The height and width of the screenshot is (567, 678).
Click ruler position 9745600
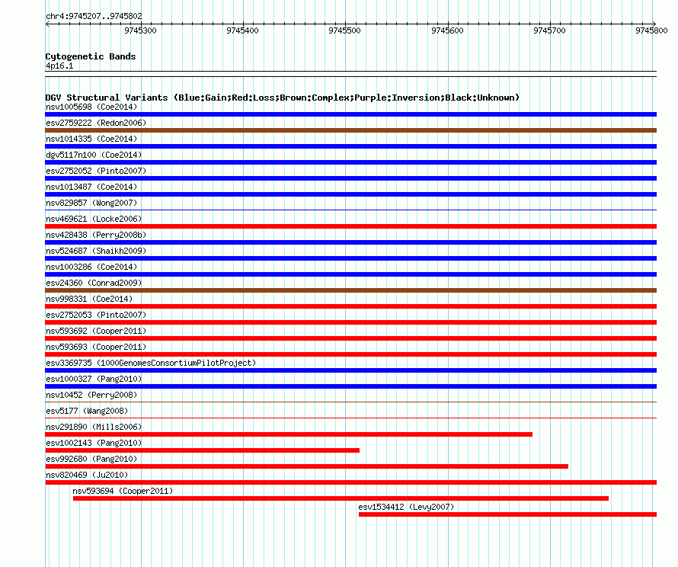click(x=447, y=30)
